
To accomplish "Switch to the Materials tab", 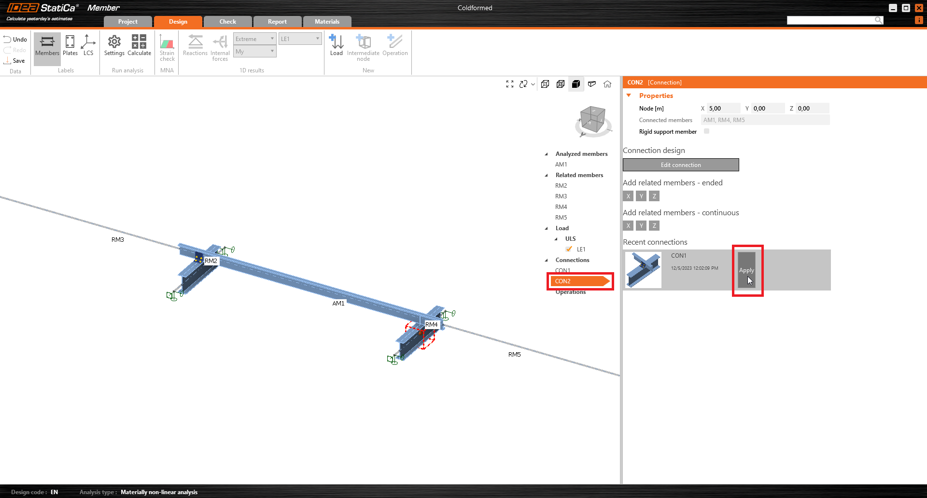I will pos(327,22).
